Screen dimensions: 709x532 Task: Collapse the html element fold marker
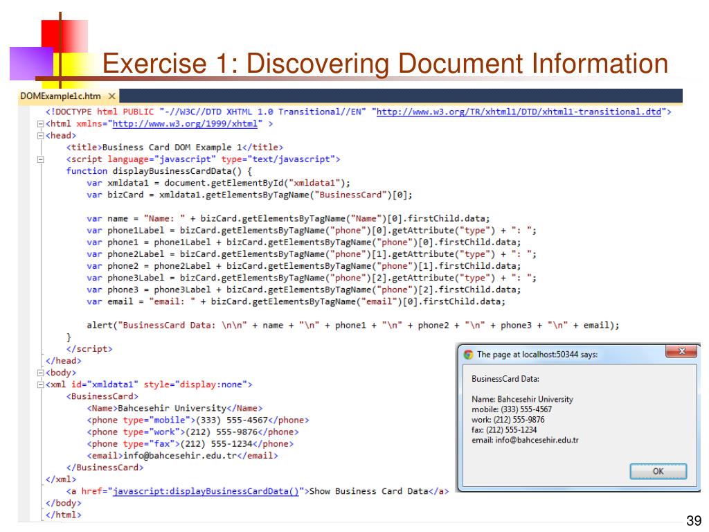40,123
